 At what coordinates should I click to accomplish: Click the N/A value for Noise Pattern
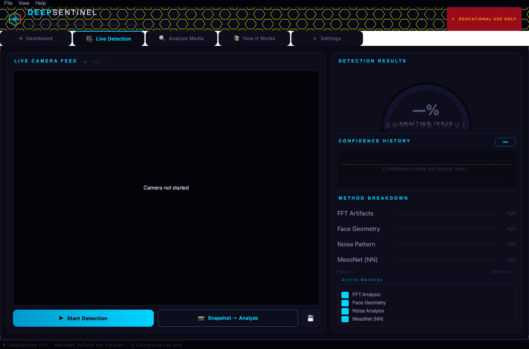[x=511, y=244]
